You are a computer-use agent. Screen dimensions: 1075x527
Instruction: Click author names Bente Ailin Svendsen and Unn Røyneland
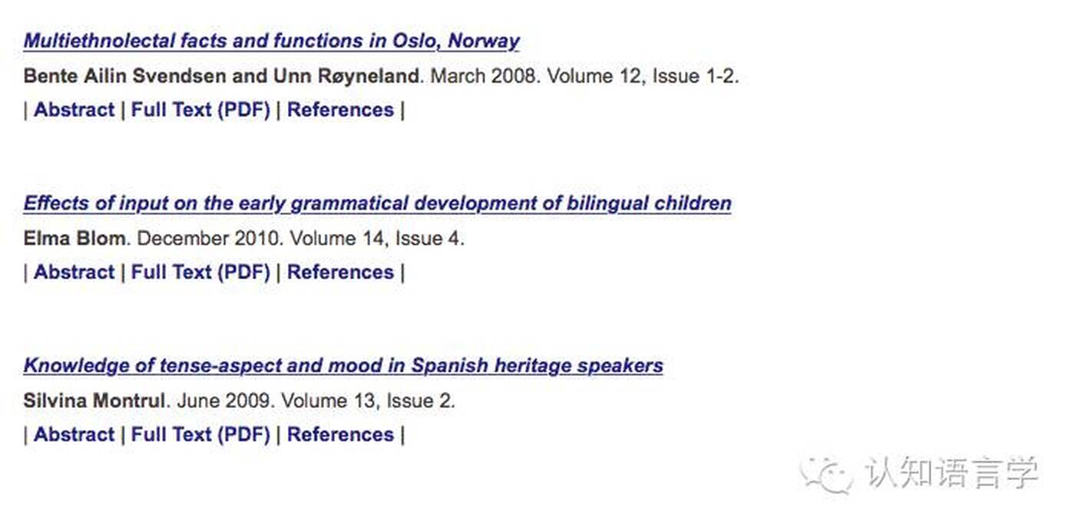222,76
